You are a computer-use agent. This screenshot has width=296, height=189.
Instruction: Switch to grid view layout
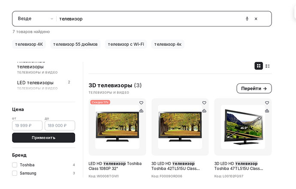(x=259, y=66)
